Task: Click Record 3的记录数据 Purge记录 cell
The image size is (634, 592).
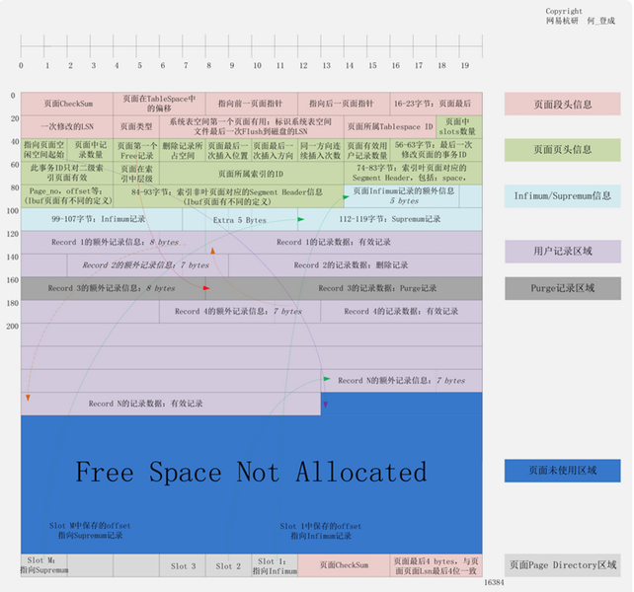Action: click(344, 288)
